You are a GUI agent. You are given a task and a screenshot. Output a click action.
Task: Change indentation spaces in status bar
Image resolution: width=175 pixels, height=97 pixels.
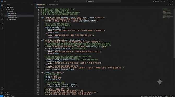[151, 96]
